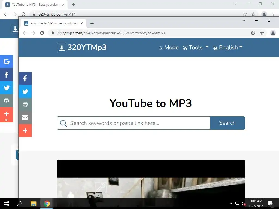The image size is (279, 209).
Task: Click print icon in back window sidebar
Action: [x=7, y=101]
